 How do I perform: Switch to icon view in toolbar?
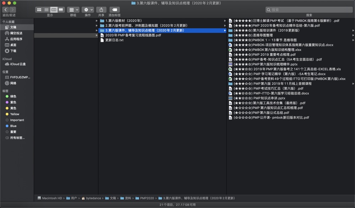39,10
